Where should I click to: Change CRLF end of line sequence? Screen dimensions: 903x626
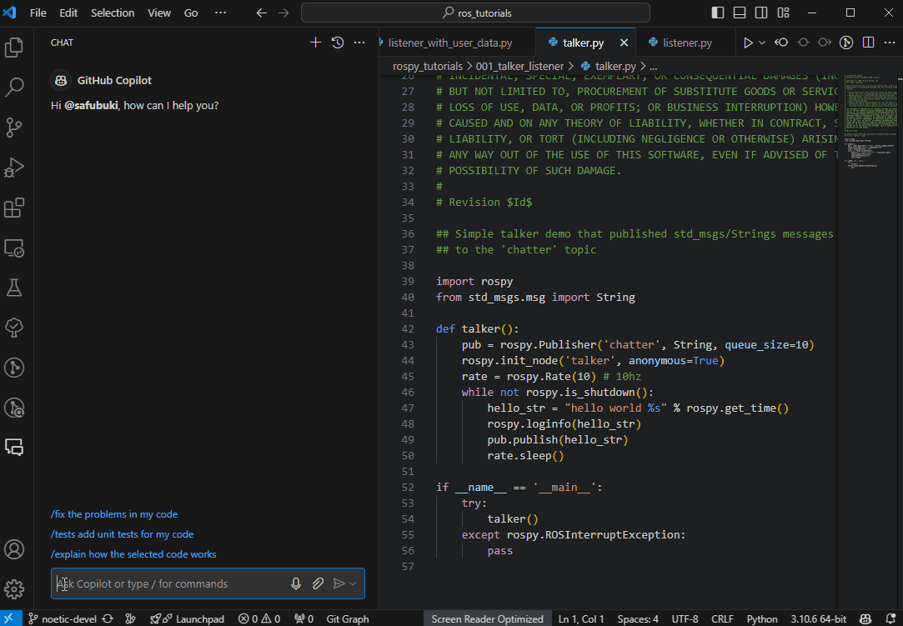pyautogui.click(x=722, y=618)
